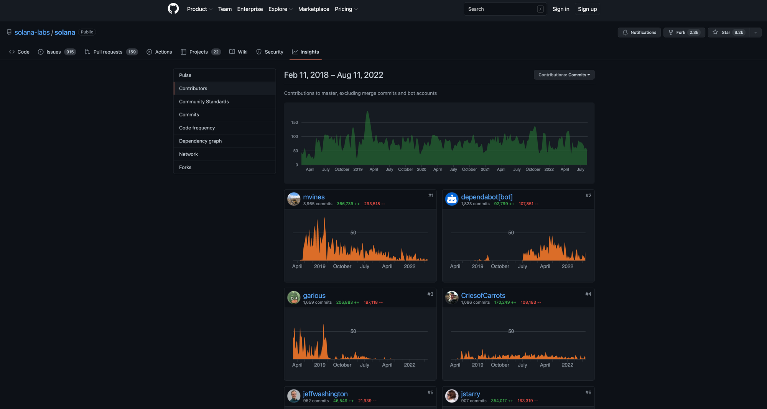
Task: Click jstarry avatar image
Action: point(452,396)
